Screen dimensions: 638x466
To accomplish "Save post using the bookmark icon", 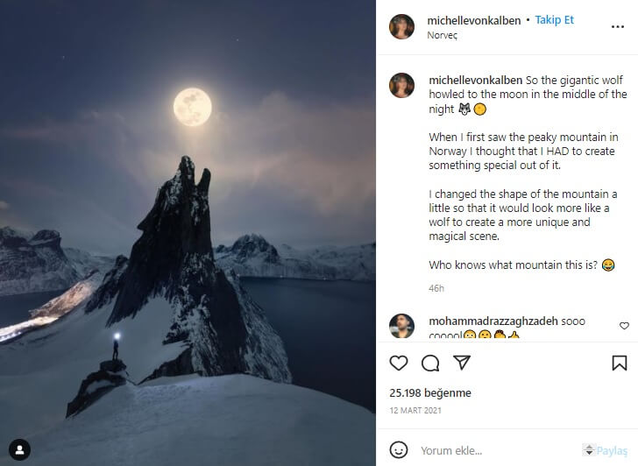I will point(619,363).
